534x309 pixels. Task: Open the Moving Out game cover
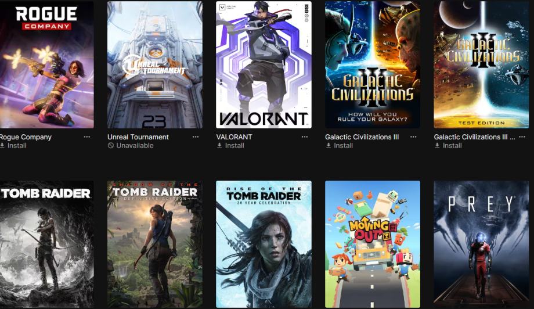click(373, 245)
